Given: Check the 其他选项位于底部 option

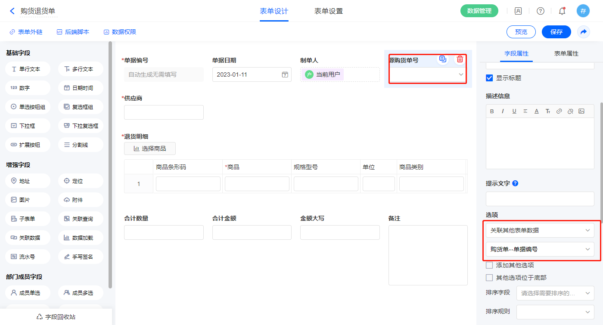Looking at the screenshot, I should (x=489, y=278).
